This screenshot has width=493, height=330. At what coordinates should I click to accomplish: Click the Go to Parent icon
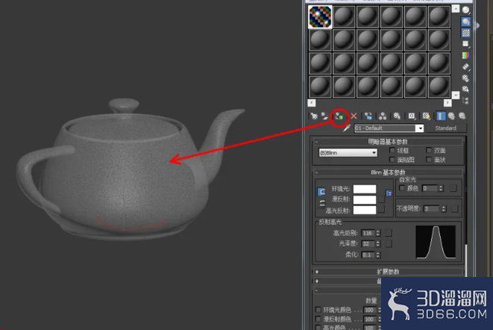pyautogui.click(x=451, y=116)
